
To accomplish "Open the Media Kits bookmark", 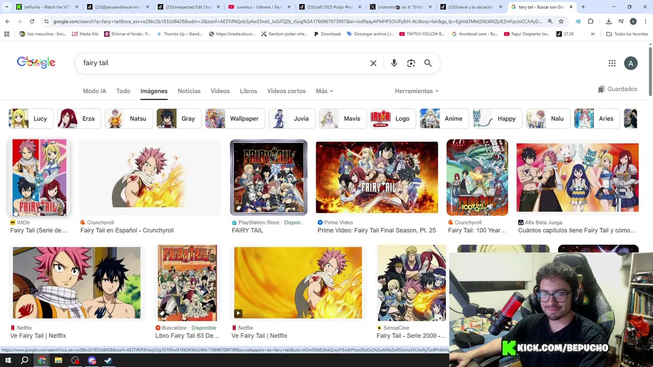I will (x=85, y=34).
